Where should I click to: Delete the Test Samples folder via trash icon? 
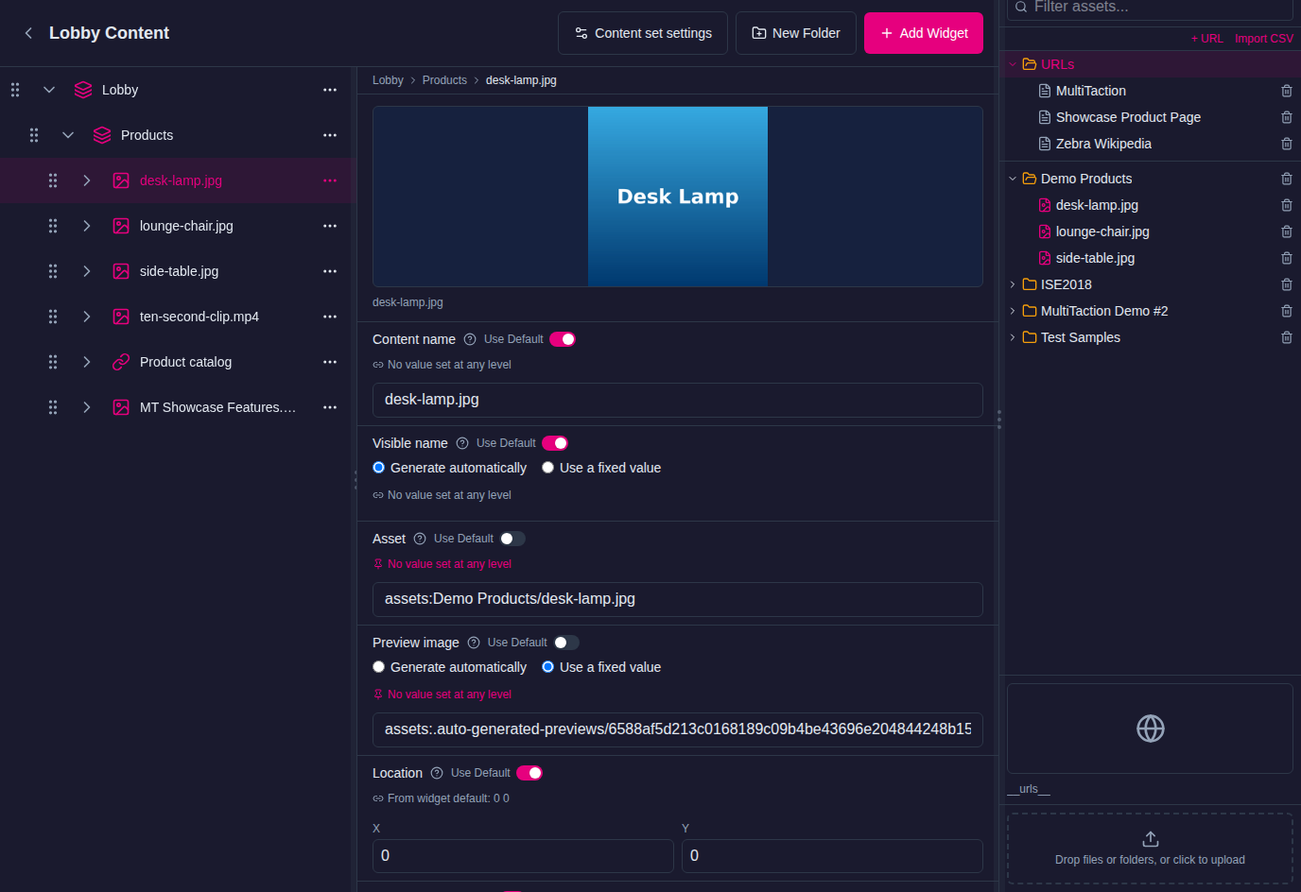coord(1287,337)
